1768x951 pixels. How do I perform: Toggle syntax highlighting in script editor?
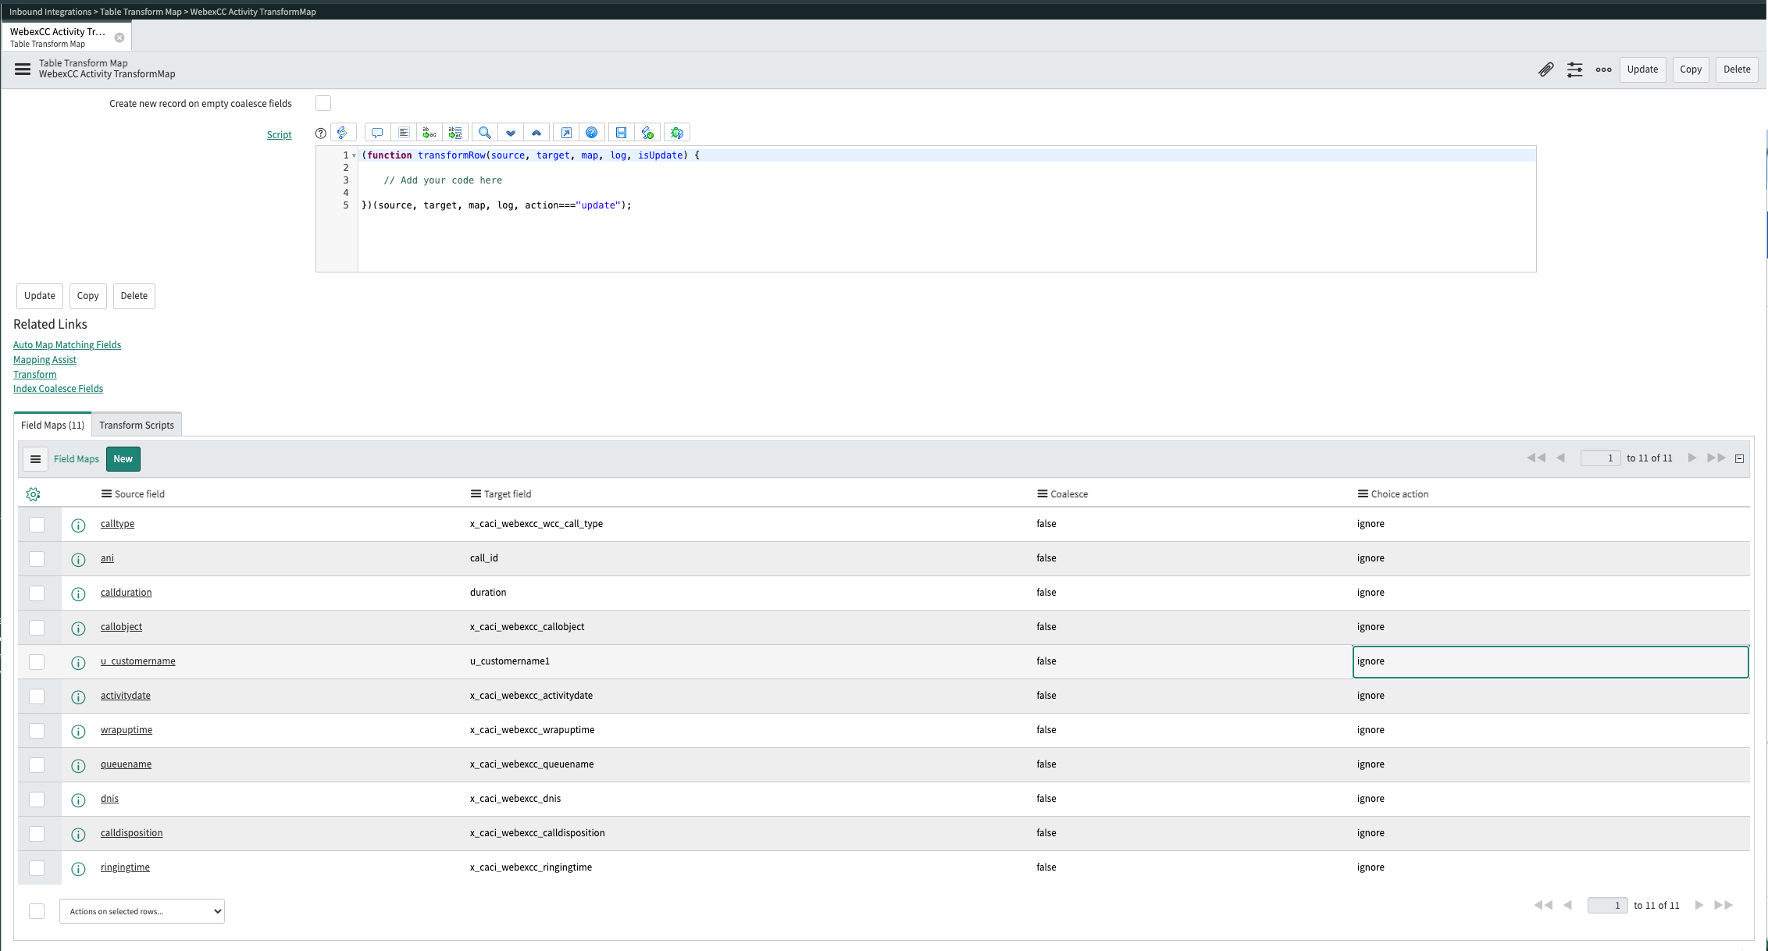[343, 133]
